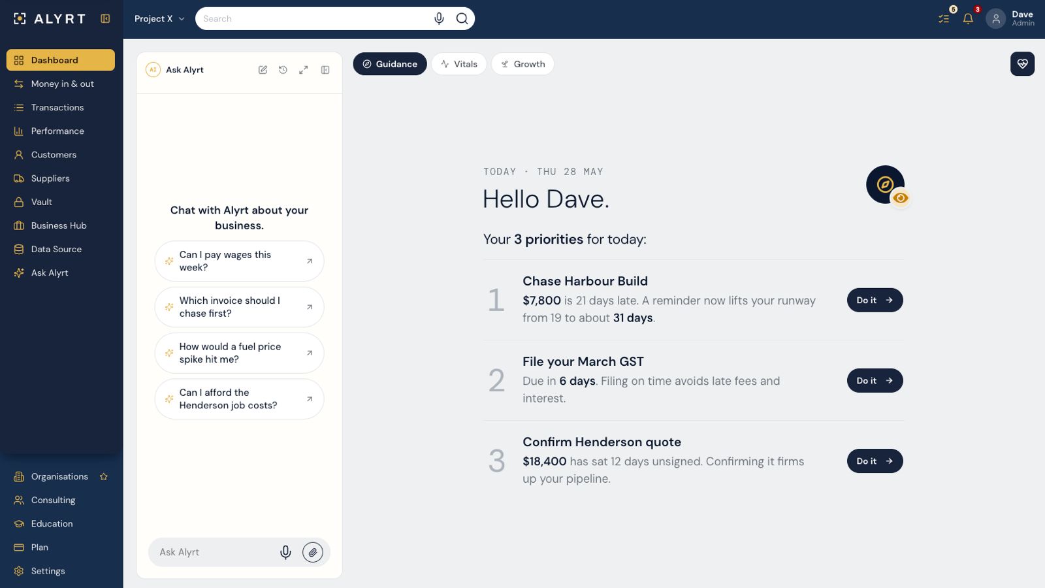
Task: Click the compass guidance avatar icon
Action: [885, 184]
